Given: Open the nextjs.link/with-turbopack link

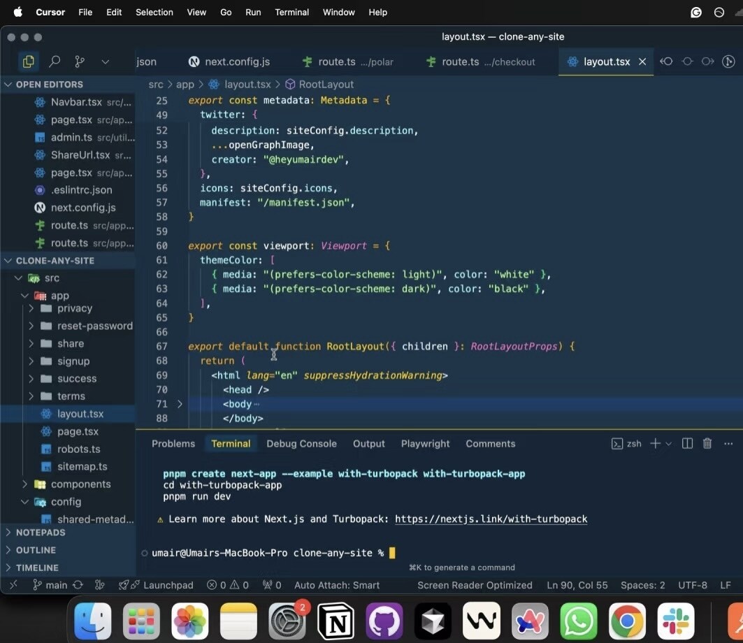Looking at the screenshot, I should click(491, 519).
